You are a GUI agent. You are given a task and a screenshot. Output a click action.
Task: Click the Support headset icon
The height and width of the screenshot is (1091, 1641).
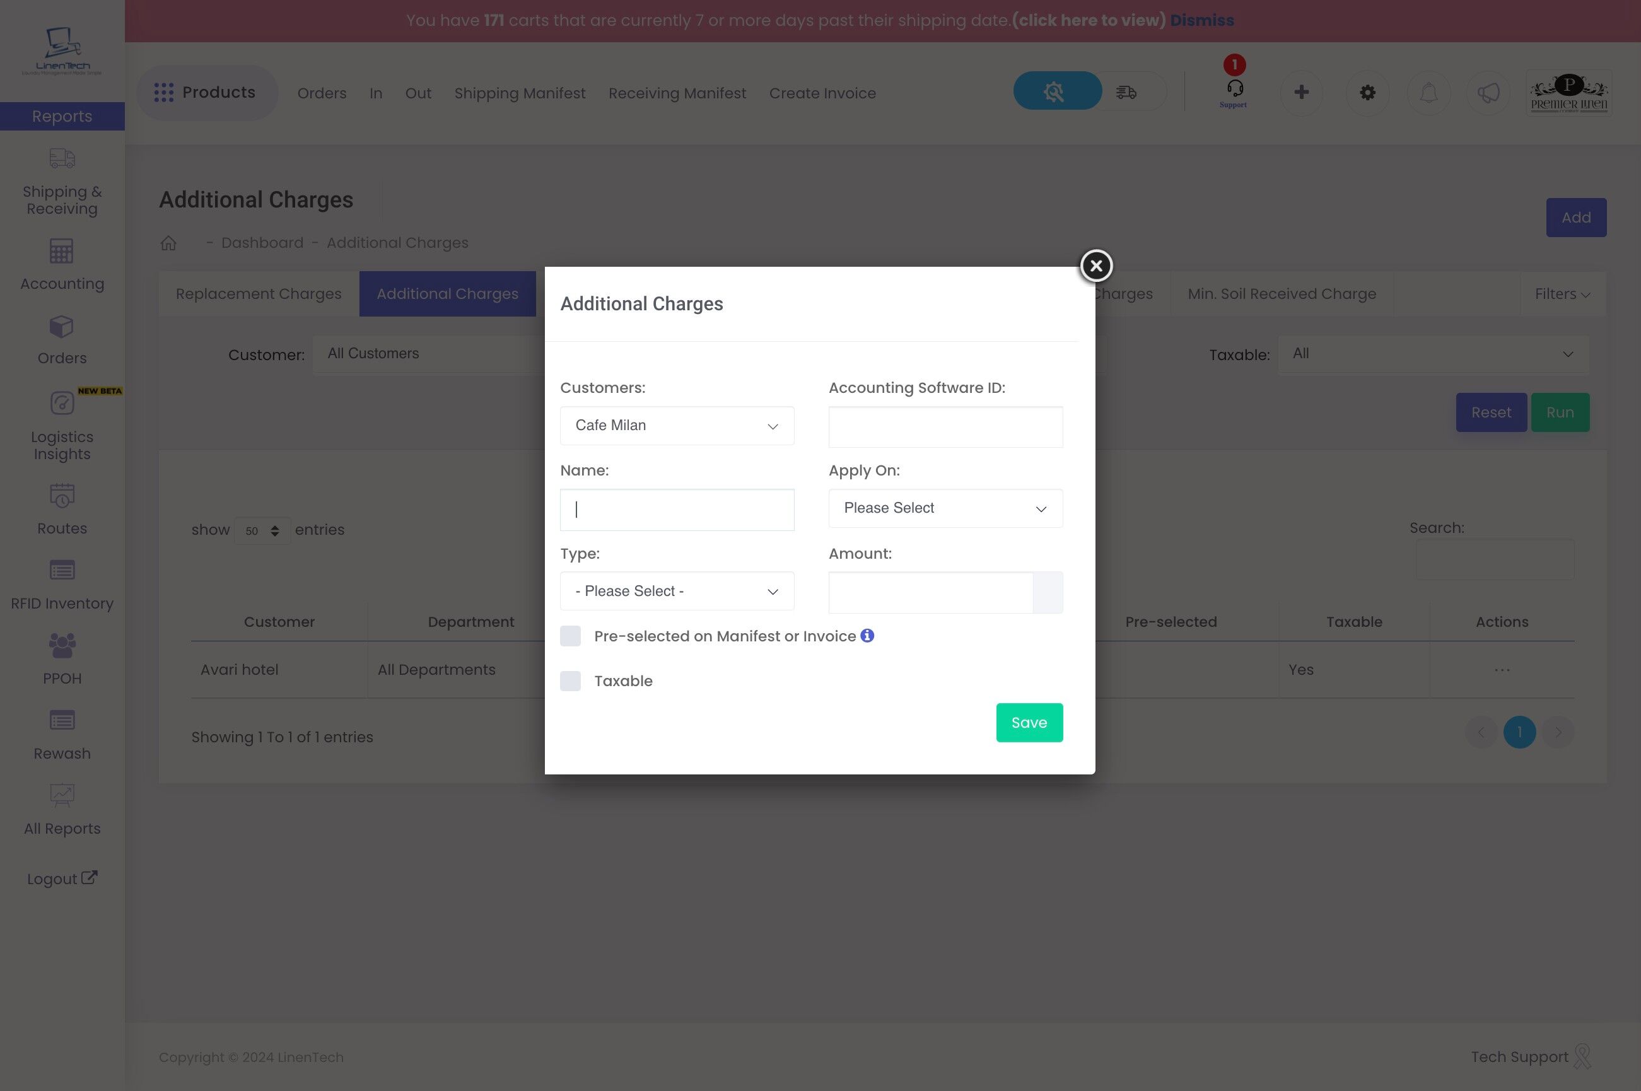pos(1234,89)
